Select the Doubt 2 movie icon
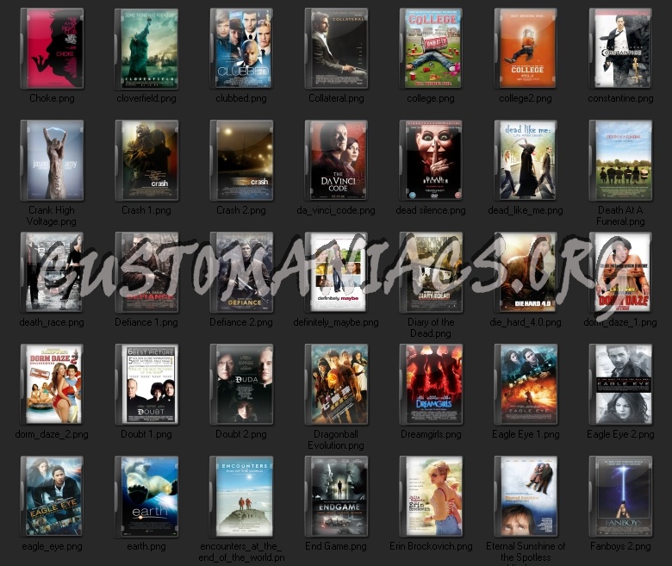 pos(241,384)
